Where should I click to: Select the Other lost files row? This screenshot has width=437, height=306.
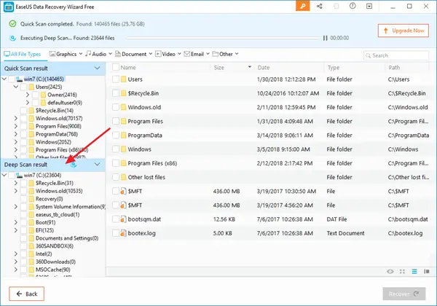(271, 177)
